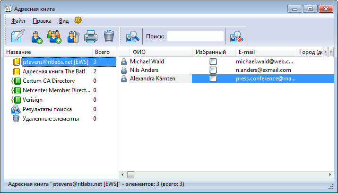Select the Verisign directory
This screenshot has height=193, width=338.
coord(33,100)
